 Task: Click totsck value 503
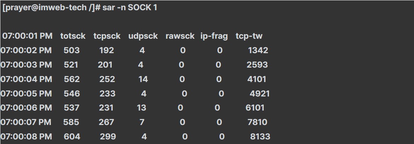71,50
